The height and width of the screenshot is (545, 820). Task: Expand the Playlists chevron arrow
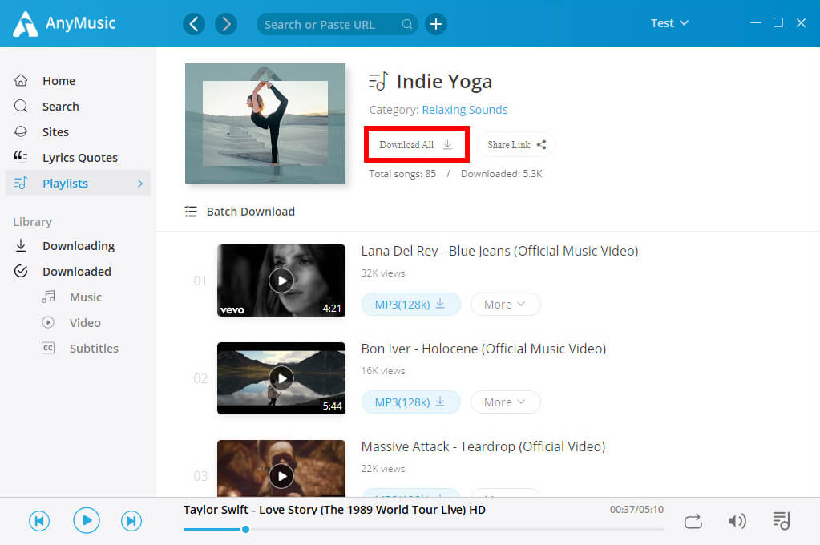point(140,184)
